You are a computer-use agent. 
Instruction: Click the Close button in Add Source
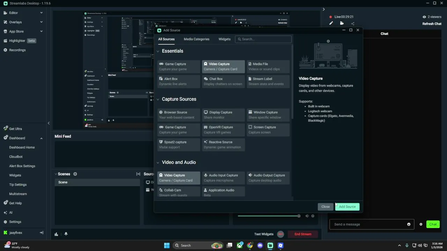coord(325,207)
